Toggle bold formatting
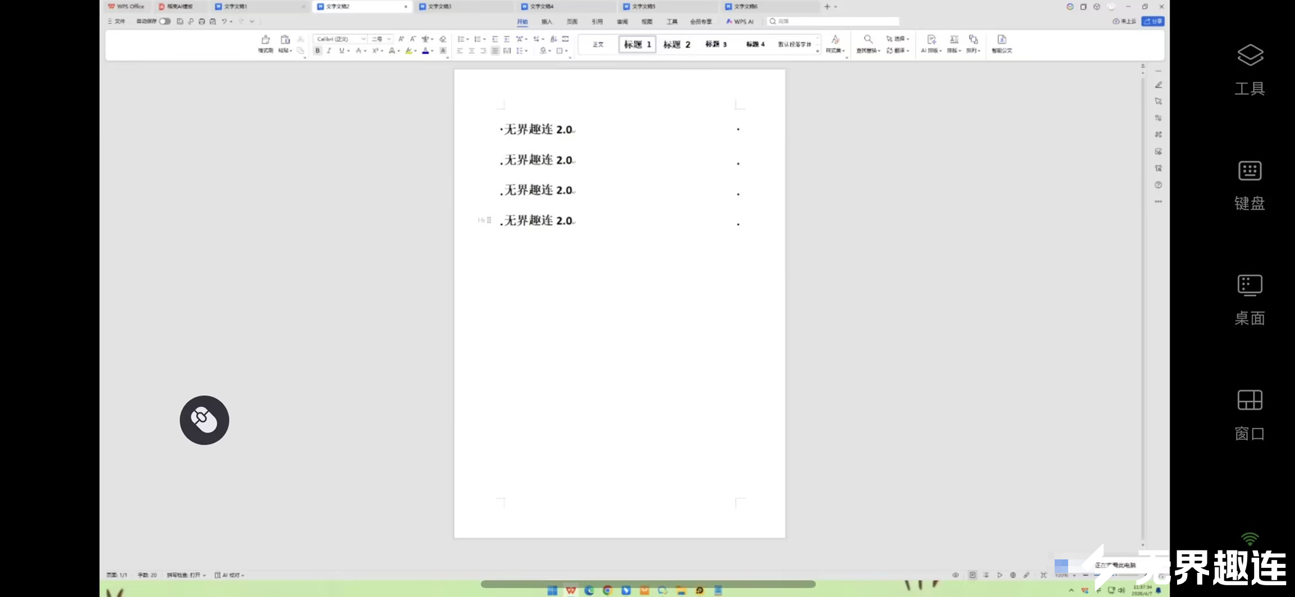 pos(317,51)
